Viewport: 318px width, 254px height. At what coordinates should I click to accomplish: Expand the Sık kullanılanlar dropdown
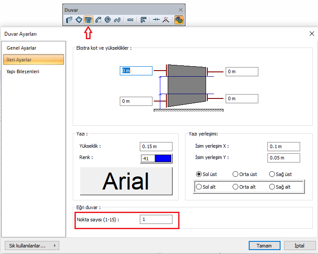pyautogui.click(x=31, y=246)
